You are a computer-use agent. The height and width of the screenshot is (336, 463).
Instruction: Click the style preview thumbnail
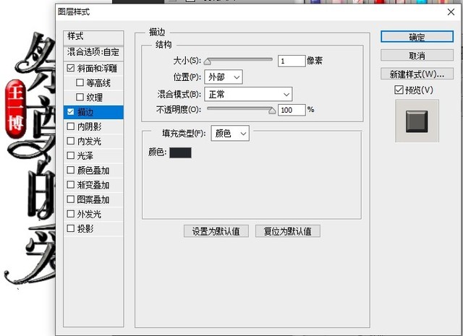point(417,120)
